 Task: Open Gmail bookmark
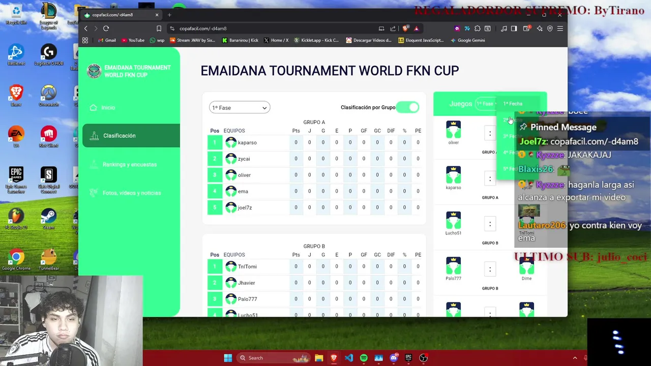(106, 40)
